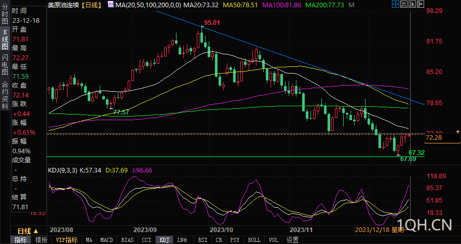Click the M label after MA200 value
461x244 pixels.
[x=351, y=5]
